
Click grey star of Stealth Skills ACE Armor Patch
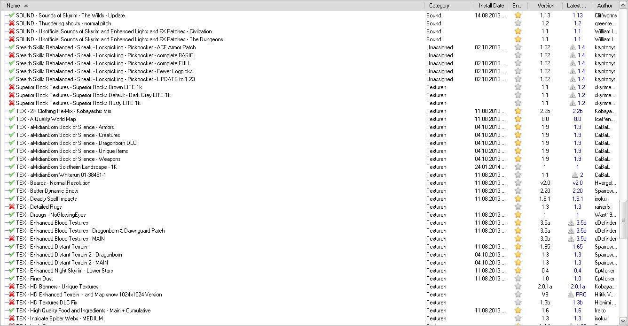click(x=518, y=47)
